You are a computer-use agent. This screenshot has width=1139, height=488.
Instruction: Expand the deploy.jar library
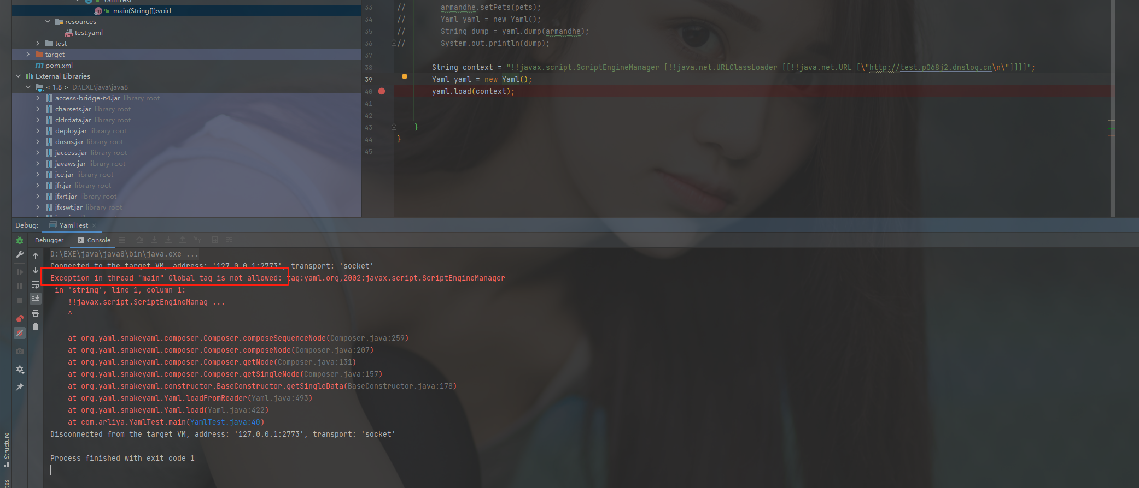coord(38,131)
